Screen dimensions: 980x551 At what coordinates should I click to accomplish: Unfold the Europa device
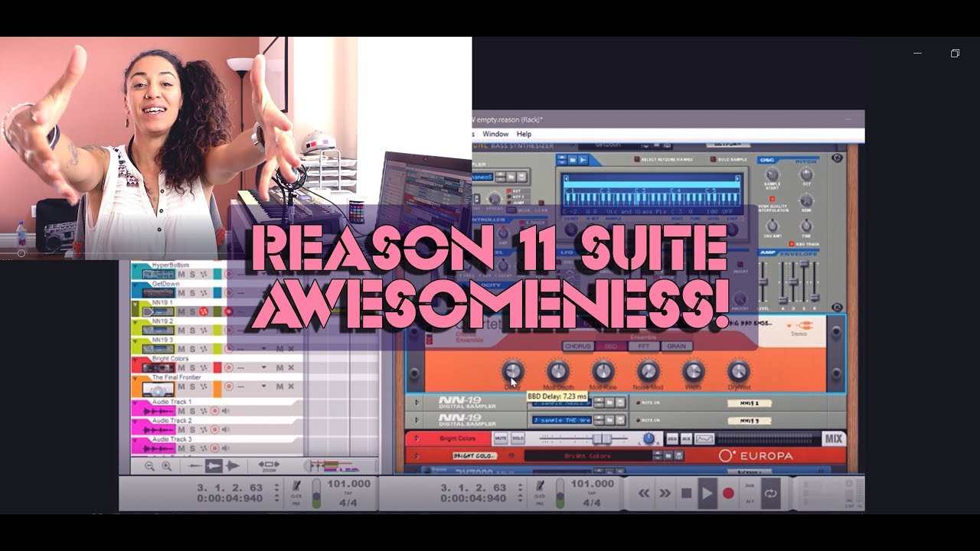417,455
